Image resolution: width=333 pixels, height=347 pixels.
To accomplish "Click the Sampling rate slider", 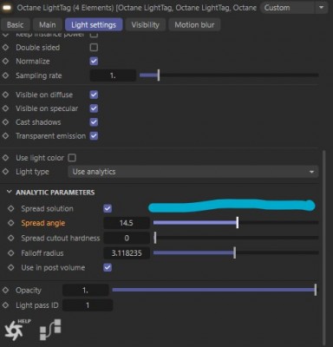I will click(x=229, y=75).
